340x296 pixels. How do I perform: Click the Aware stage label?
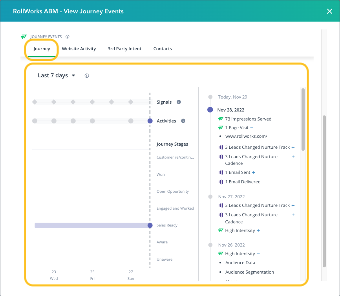(x=162, y=242)
